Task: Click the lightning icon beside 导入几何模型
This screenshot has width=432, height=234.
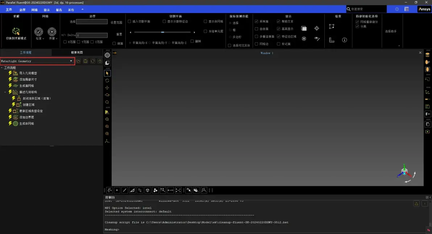Action: point(10,73)
